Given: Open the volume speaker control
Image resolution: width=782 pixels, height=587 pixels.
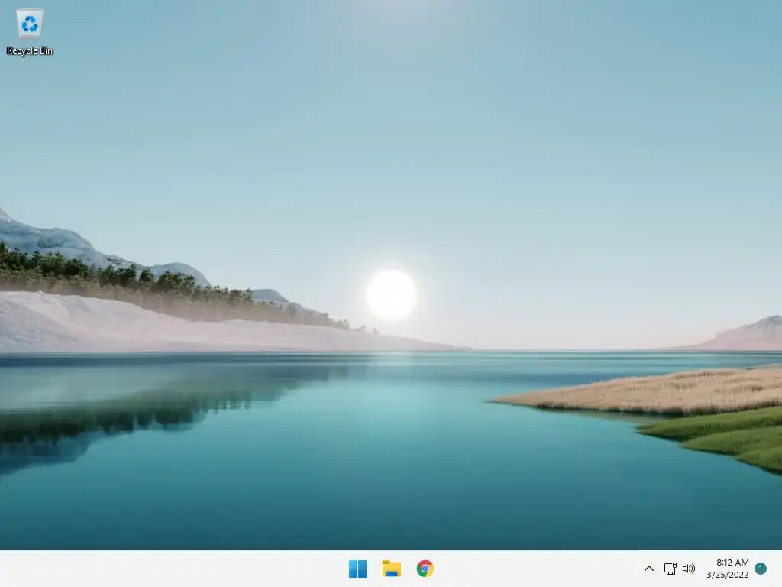Looking at the screenshot, I should [x=689, y=569].
